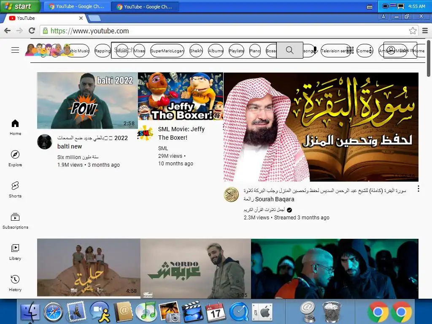Launch iTunes from the dock

pos(146,312)
